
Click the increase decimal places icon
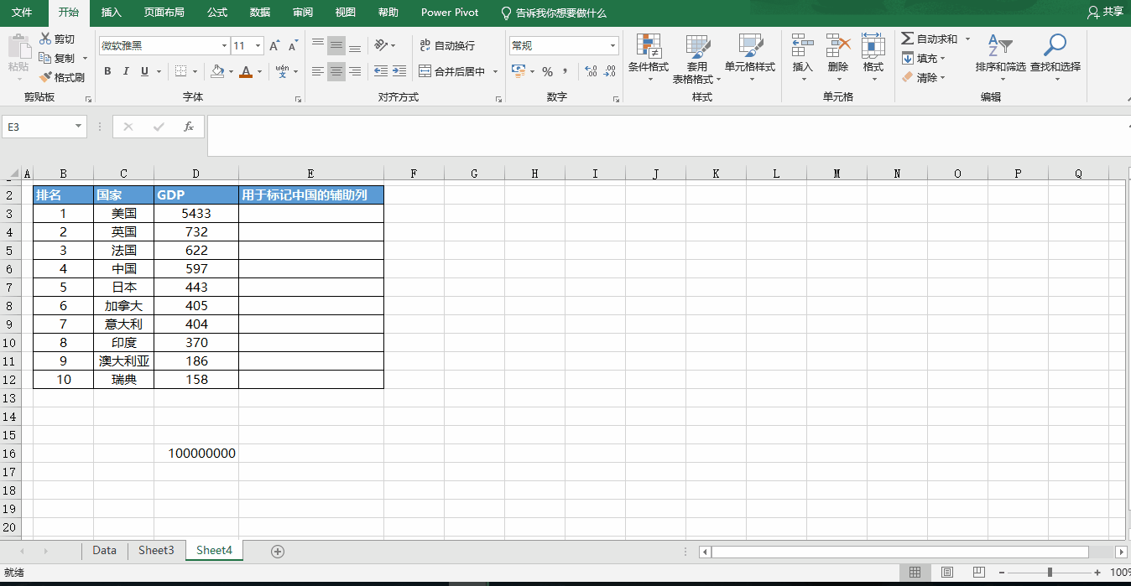click(x=592, y=72)
